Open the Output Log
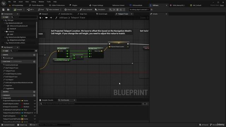 click(22, 125)
